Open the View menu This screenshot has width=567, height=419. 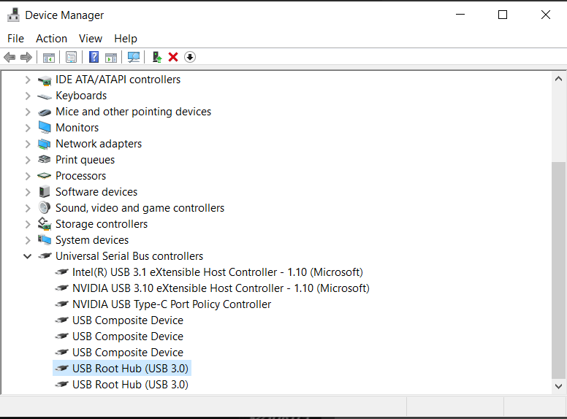click(91, 39)
